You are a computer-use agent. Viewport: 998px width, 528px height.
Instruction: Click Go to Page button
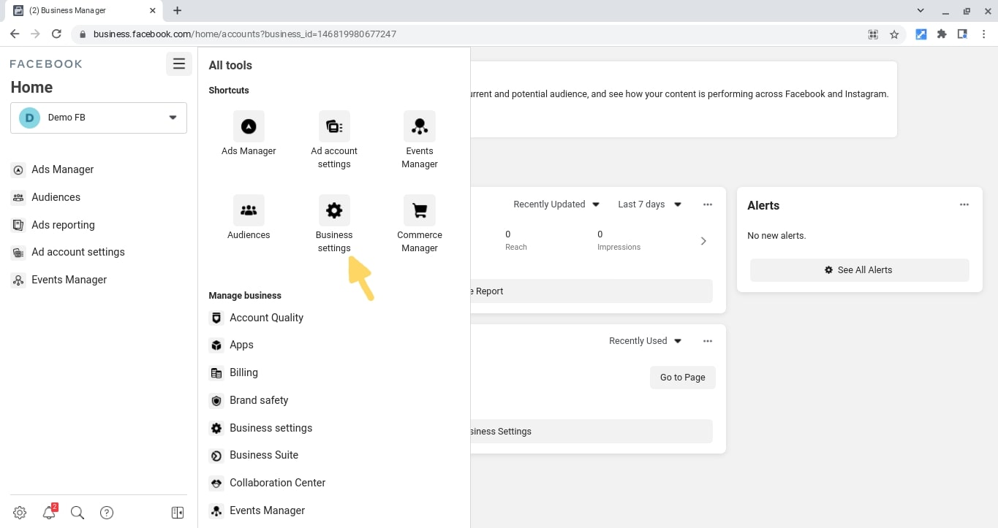click(x=682, y=378)
